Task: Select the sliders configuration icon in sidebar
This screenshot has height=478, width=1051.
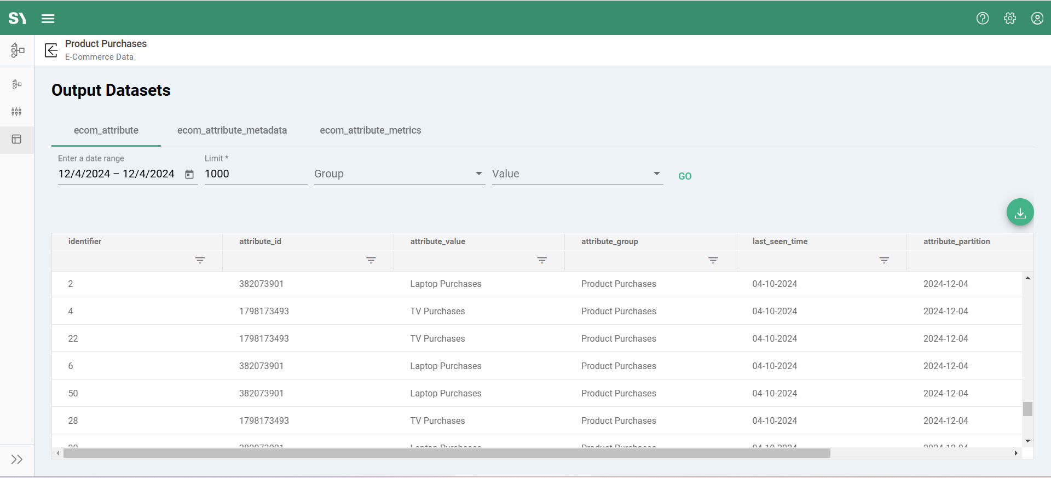Action: 17,112
